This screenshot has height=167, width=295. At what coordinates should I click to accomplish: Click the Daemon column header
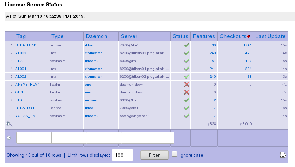coord(96,36)
